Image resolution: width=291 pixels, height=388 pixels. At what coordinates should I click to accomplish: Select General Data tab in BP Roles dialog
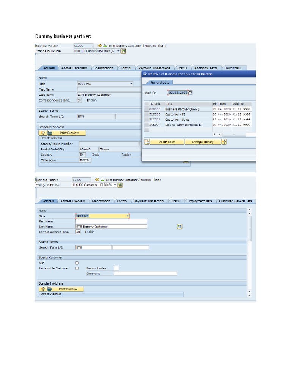click(x=160, y=82)
